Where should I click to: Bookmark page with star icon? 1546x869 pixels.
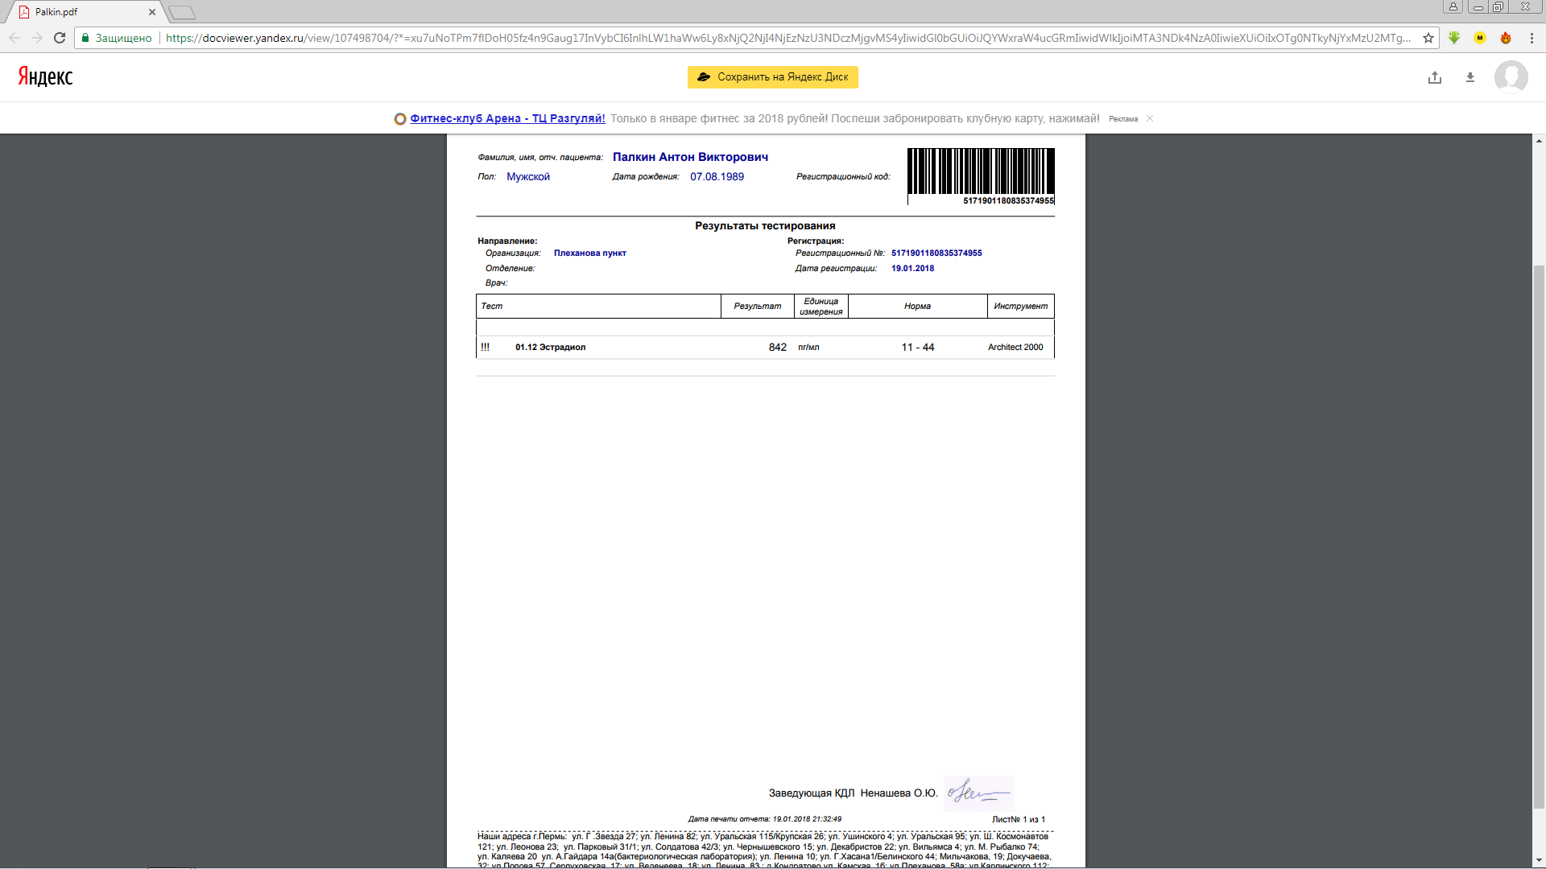pos(1428,38)
